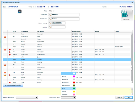This screenshot has width=135, height=102.
Task: Select patient row Maria Reading
Action: pyautogui.click(x=67, y=62)
